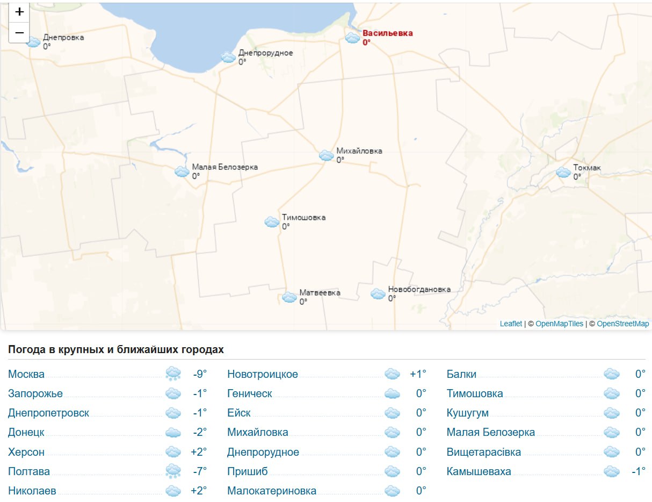Click the Днепровка weather icon on map

pyautogui.click(x=33, y=42)
